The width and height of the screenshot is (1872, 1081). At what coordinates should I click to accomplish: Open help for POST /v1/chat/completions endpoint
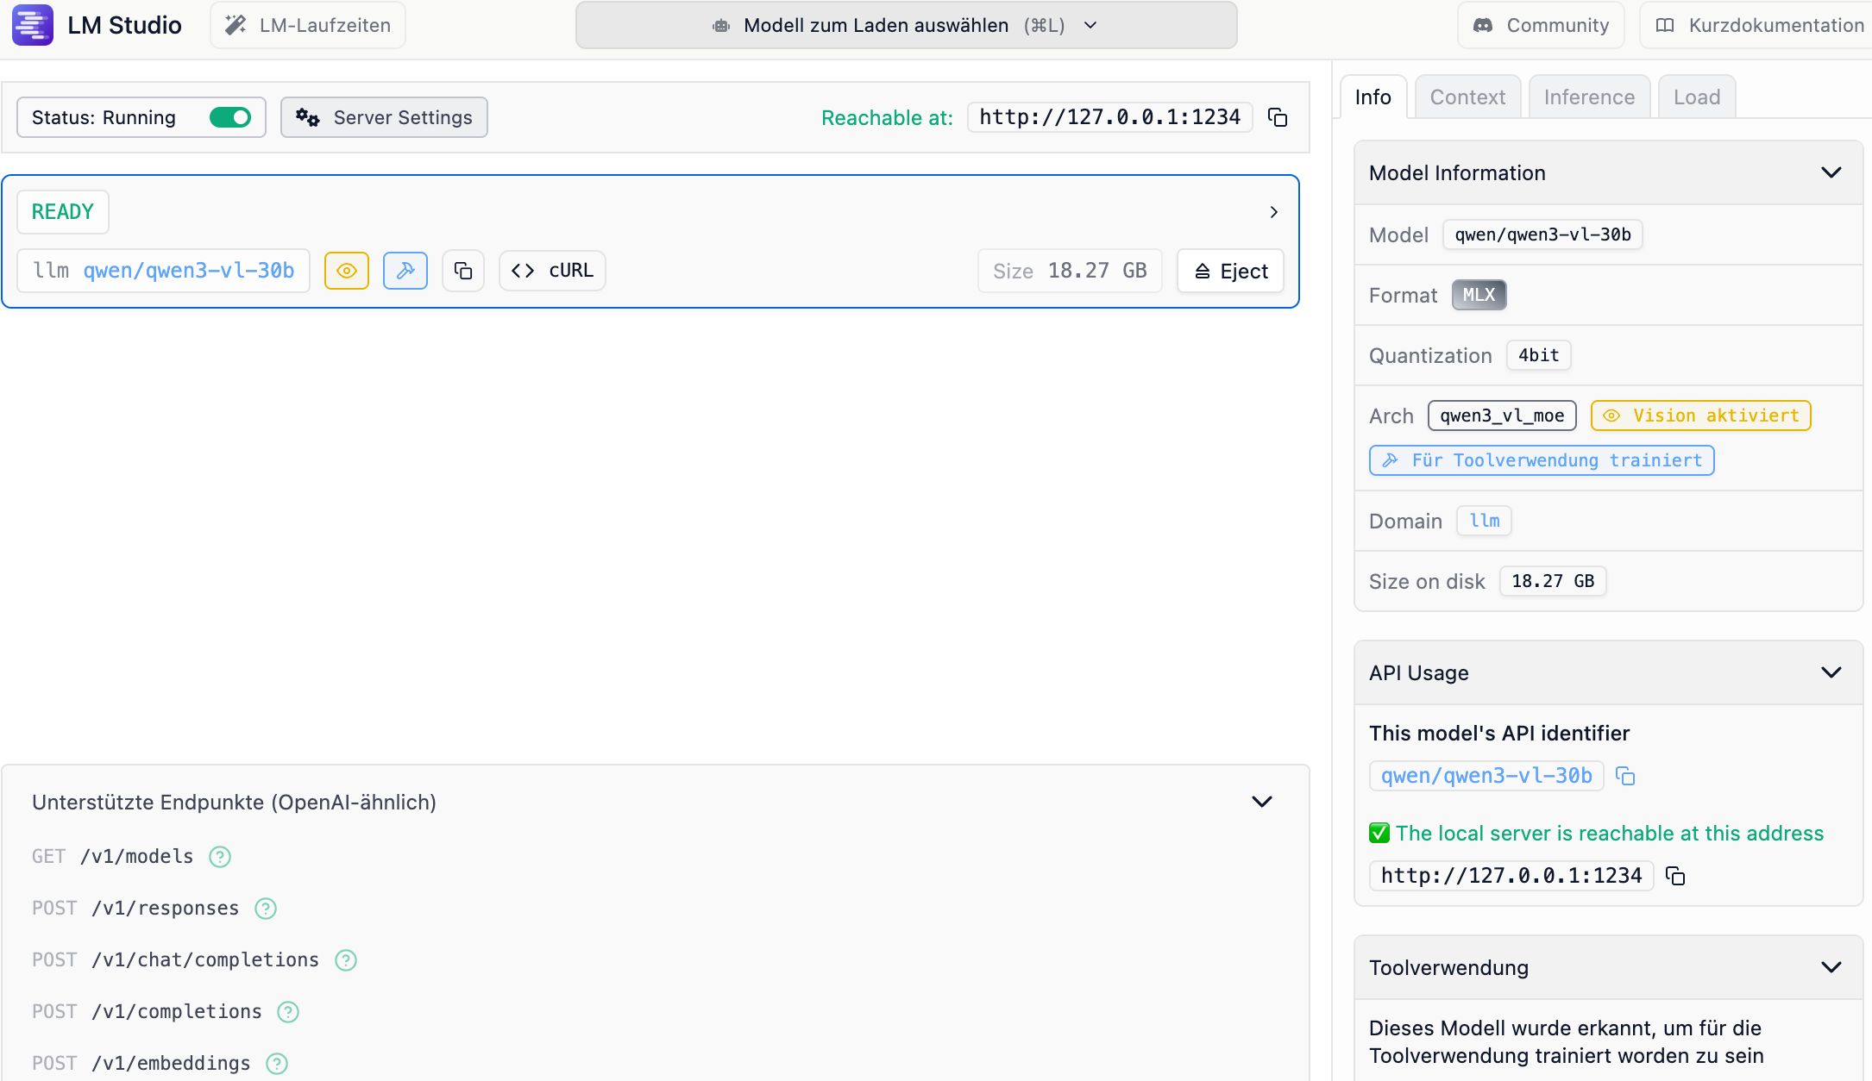click(x=346, y=960)
